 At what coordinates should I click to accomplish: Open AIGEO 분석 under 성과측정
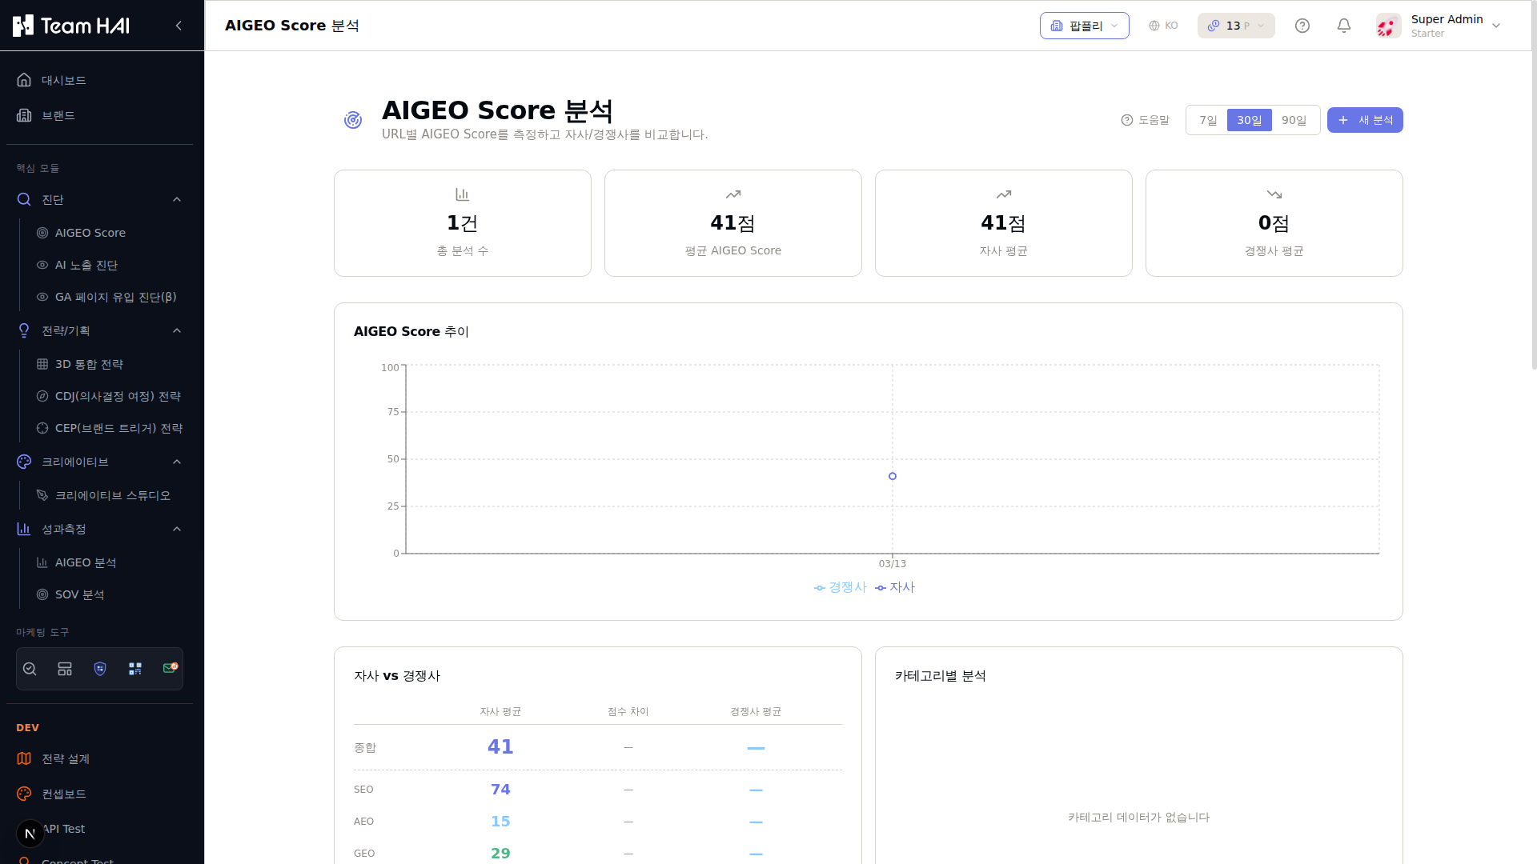109,562
